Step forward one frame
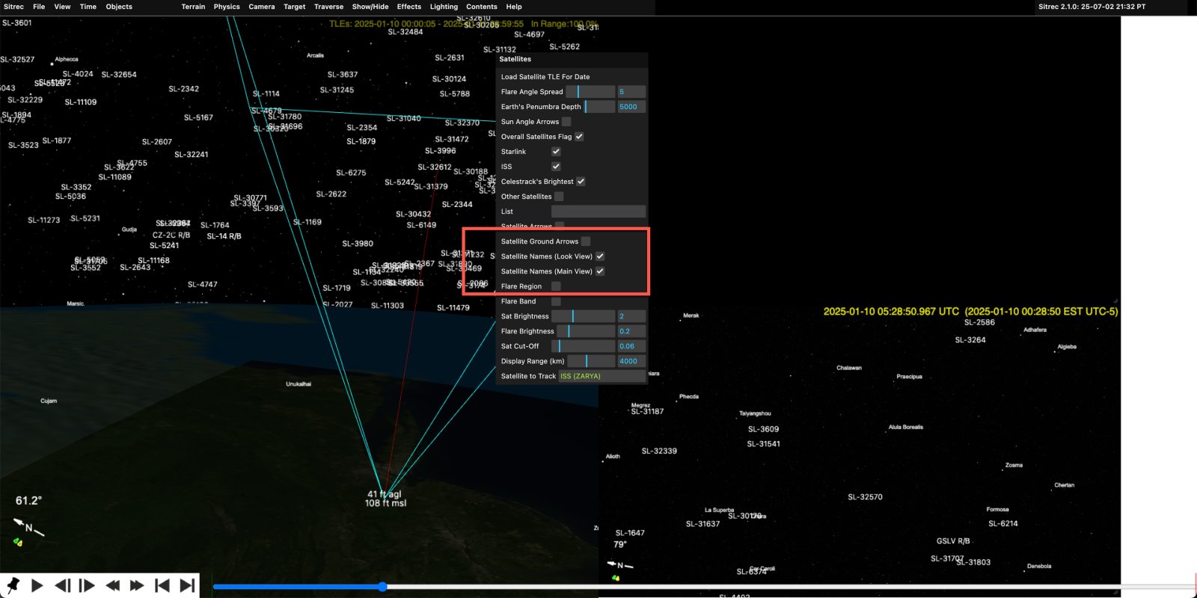The height and width of the screenshot is (598, 1197). coord(87,585)
